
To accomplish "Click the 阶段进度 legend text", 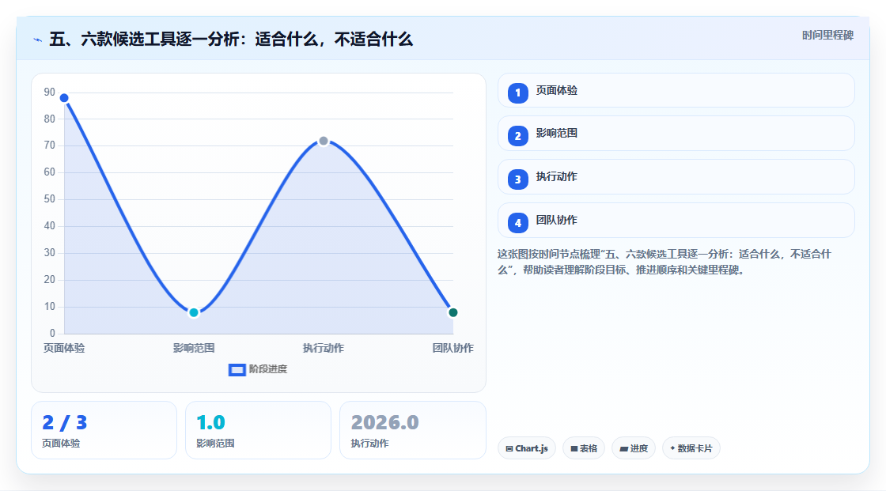I will pos(268,369).
